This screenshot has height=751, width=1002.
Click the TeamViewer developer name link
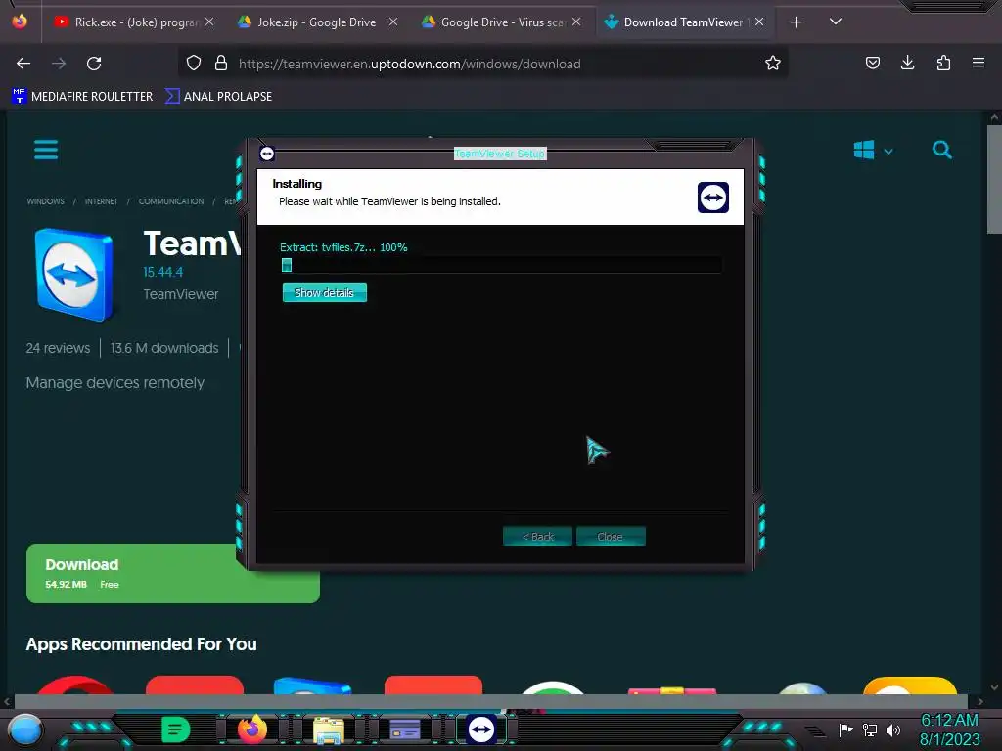click(181, 294)
